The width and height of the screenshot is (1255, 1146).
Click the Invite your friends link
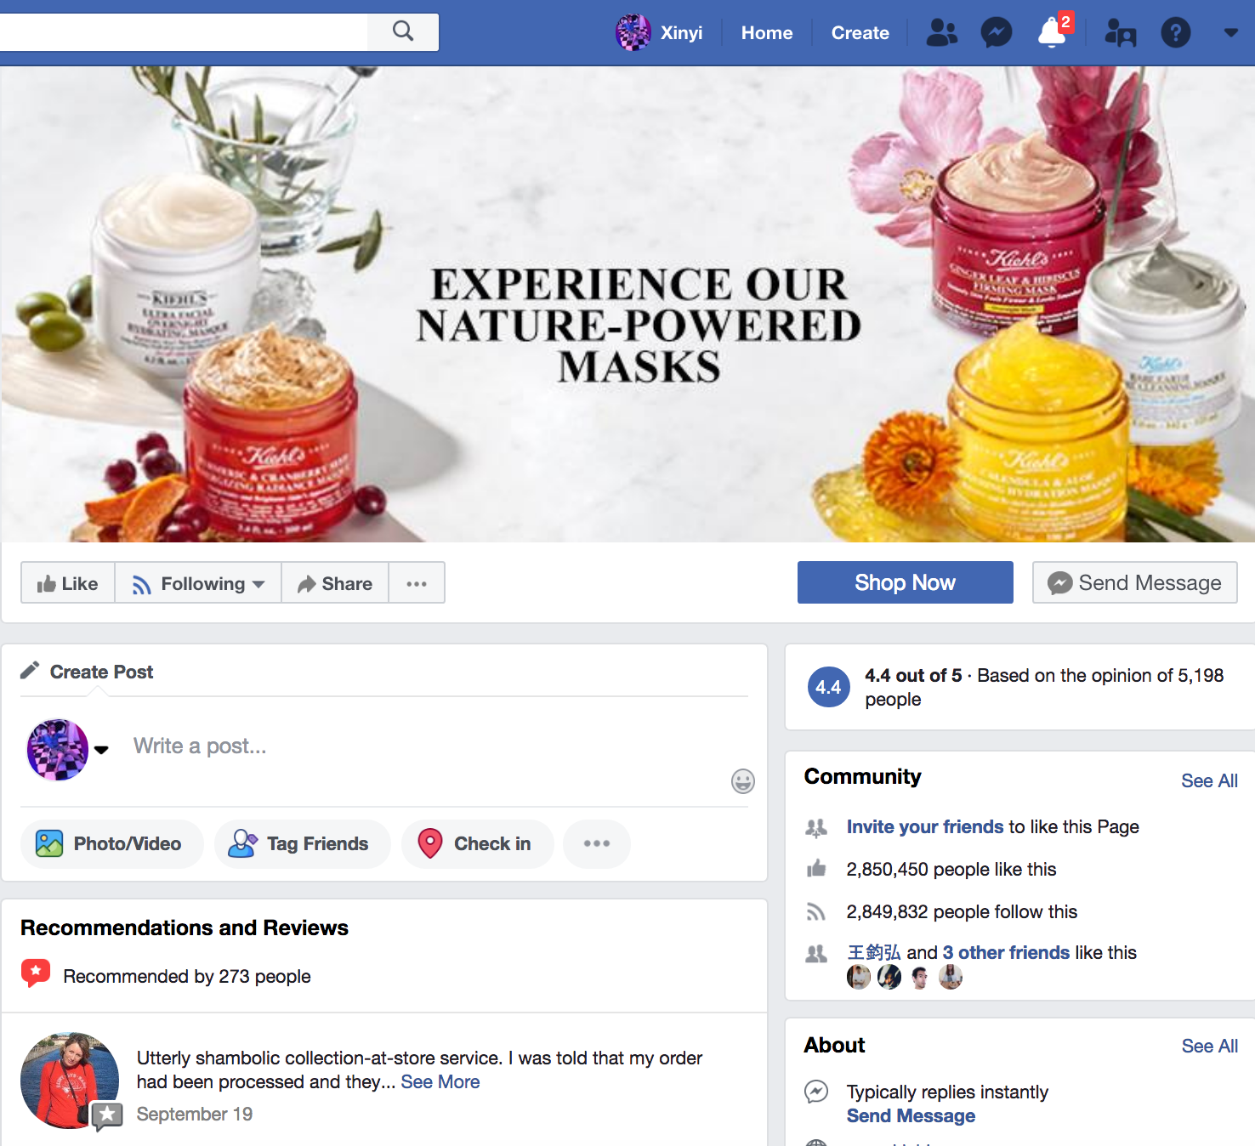[x=925, y=826]
